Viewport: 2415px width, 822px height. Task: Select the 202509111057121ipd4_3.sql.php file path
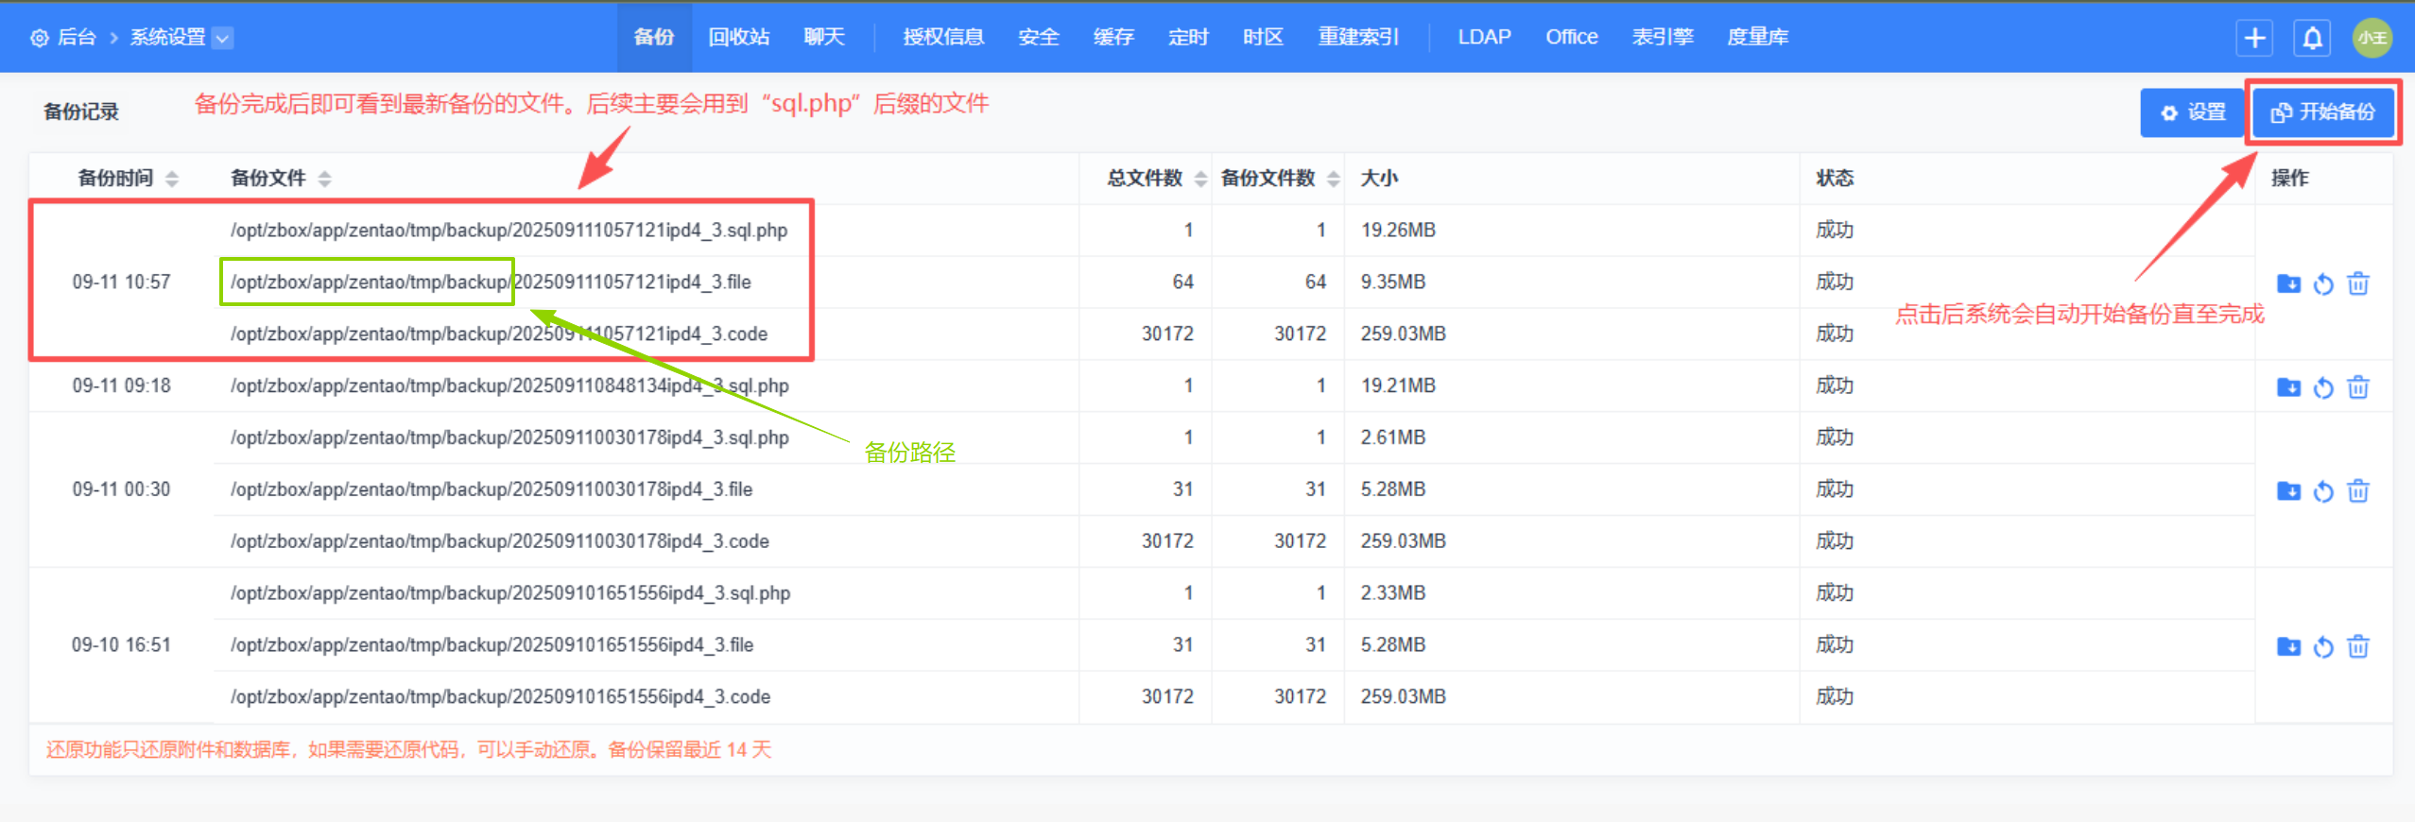pos(509,231)
